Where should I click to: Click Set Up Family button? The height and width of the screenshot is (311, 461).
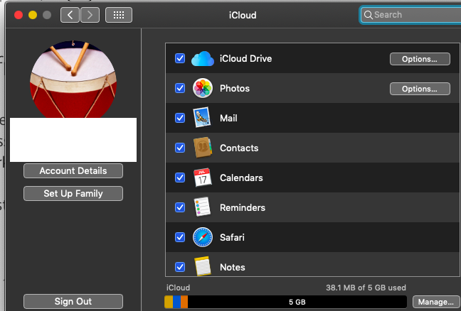(73, 194)
